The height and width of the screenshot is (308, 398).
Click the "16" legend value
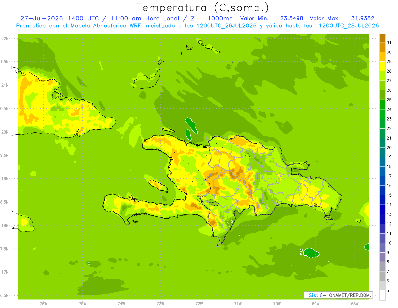pos(389,186)
